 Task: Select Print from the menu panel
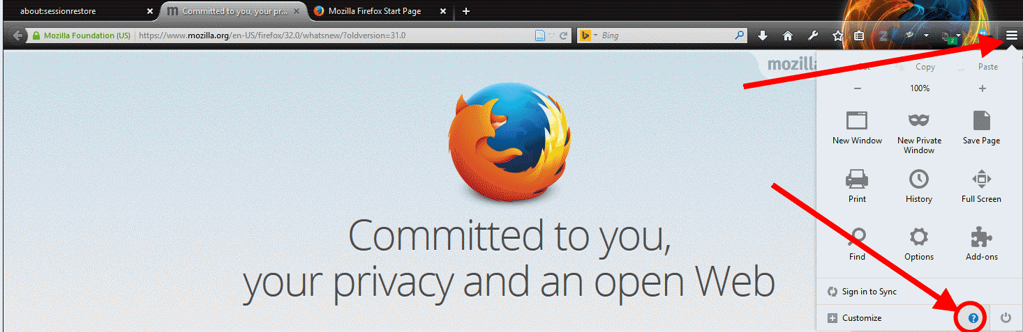pyautogui.click(x=857, y=186)
